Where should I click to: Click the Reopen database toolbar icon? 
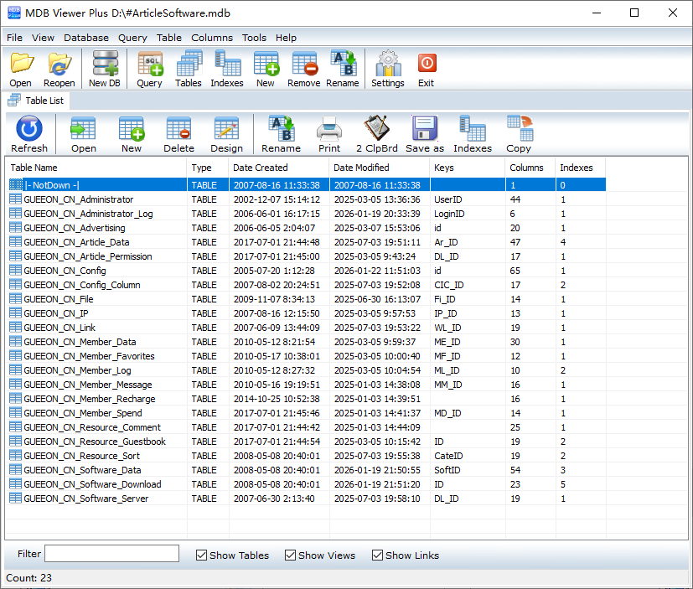click(59, 69)
